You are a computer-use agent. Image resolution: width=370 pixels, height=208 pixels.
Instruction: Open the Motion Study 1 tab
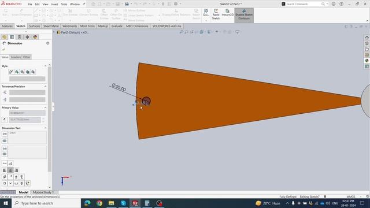tap(44, 192)
